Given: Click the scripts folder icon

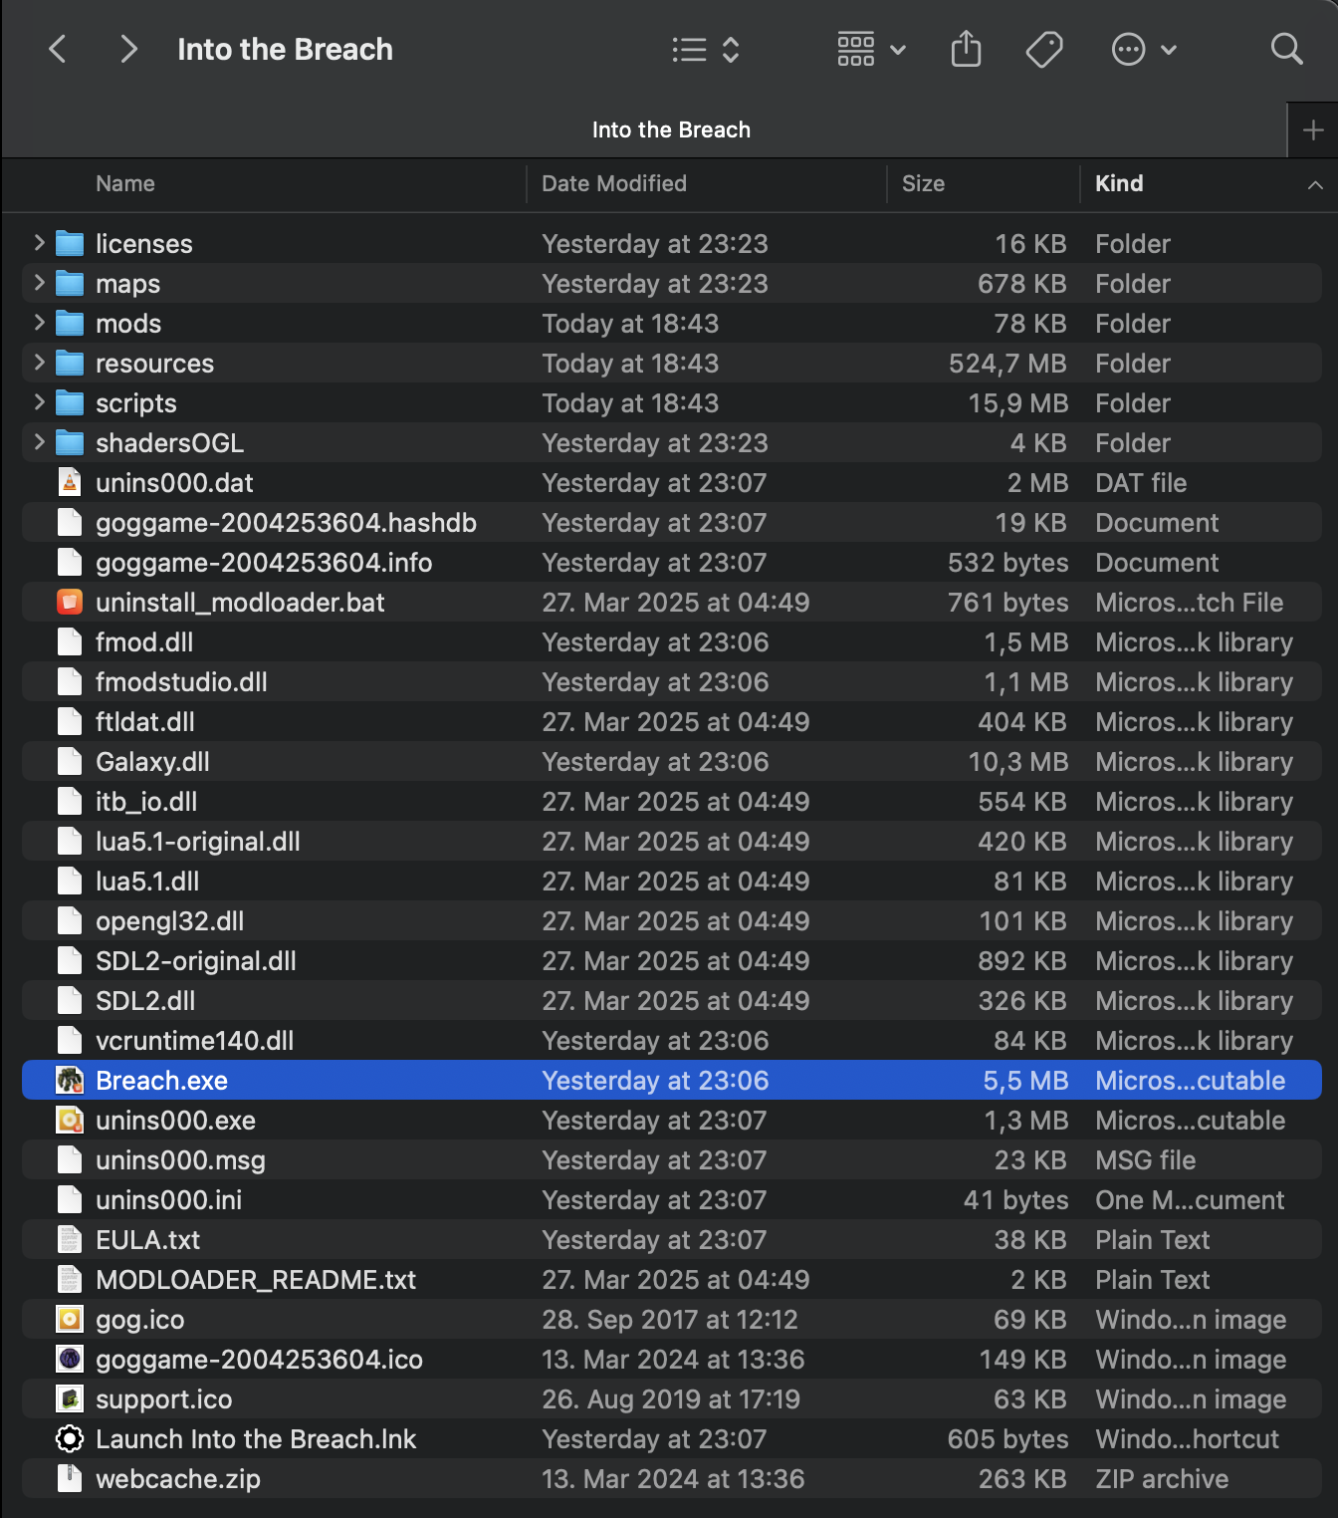Looking at the screenshot, I should click(x=70, y=402).
